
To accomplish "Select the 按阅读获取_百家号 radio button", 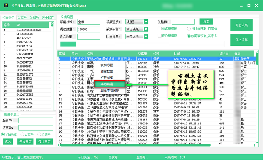I will click(x=189, y=36).
